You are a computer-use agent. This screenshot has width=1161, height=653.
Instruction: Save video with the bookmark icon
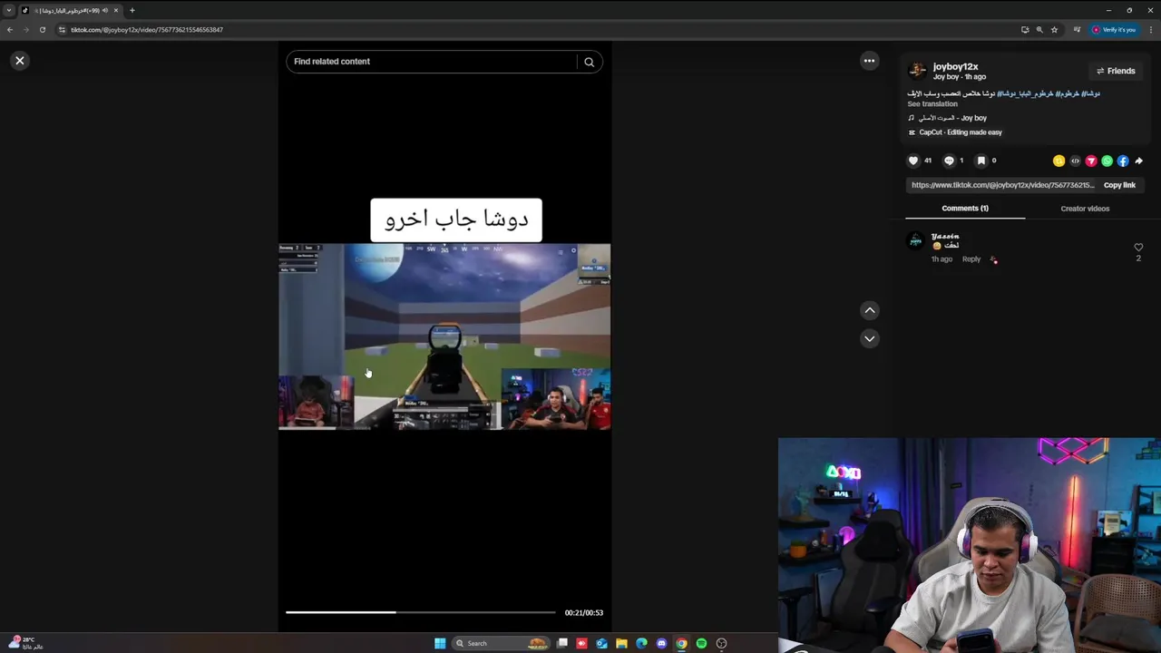981,161
